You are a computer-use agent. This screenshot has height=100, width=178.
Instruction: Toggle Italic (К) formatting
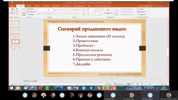(x=41, y=14)
